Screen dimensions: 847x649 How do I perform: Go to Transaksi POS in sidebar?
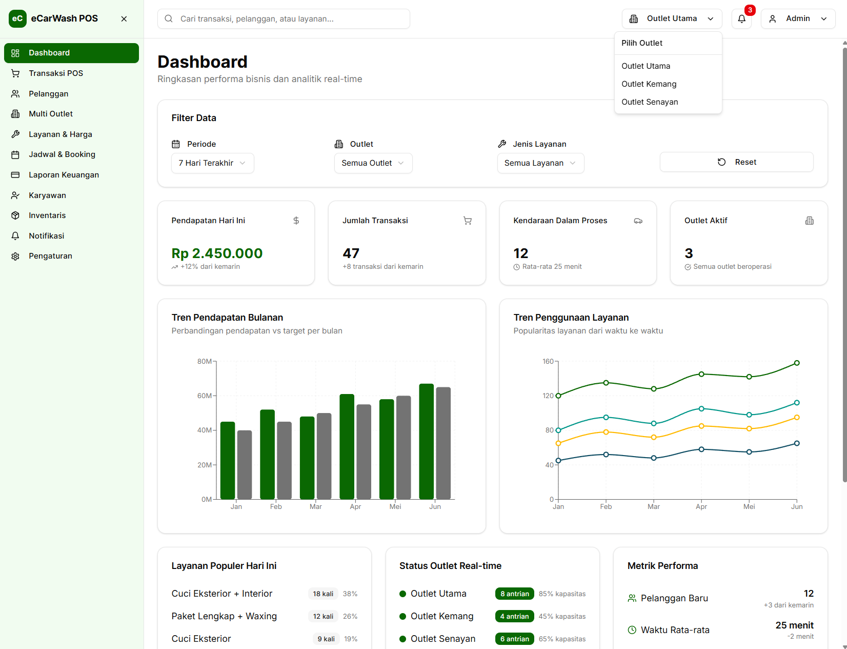(x=56, y=73)
